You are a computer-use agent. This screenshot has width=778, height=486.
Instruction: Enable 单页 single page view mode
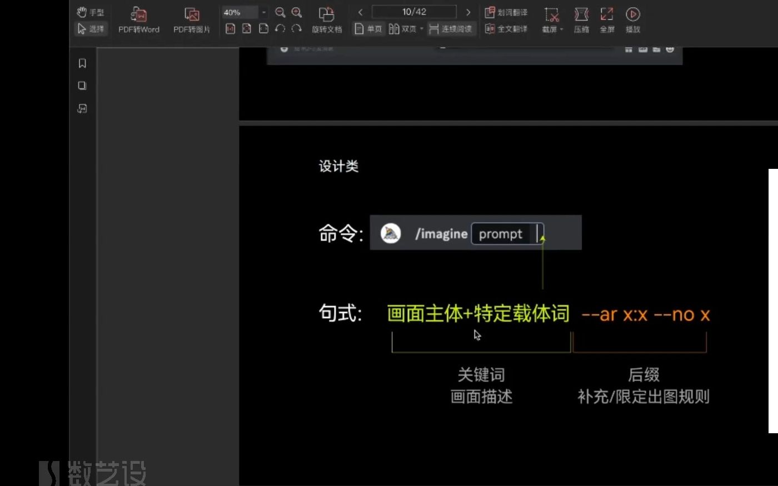[x=368, y=28]
